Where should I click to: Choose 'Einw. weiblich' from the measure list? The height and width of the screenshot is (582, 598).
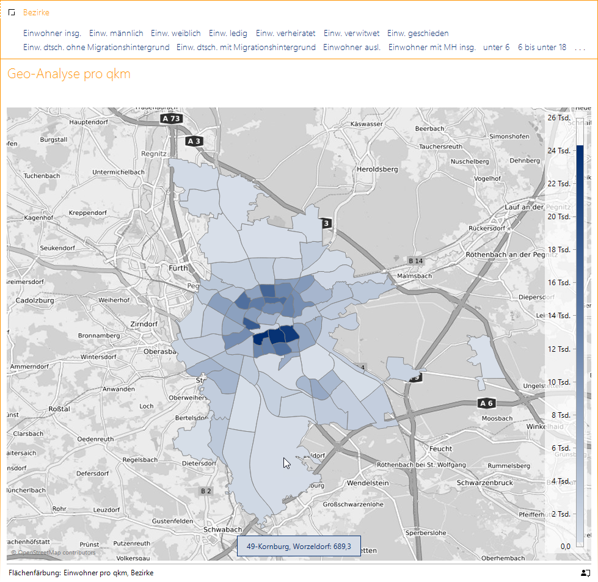(175, 34)
